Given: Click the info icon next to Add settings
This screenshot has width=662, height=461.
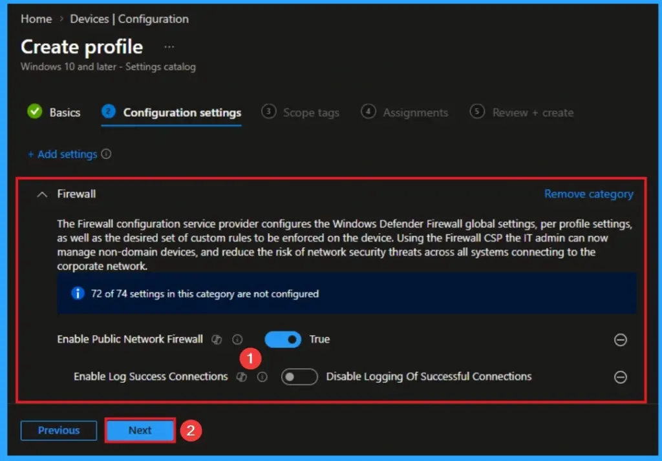Looking at the screenshot, I should tap(106, 154).
